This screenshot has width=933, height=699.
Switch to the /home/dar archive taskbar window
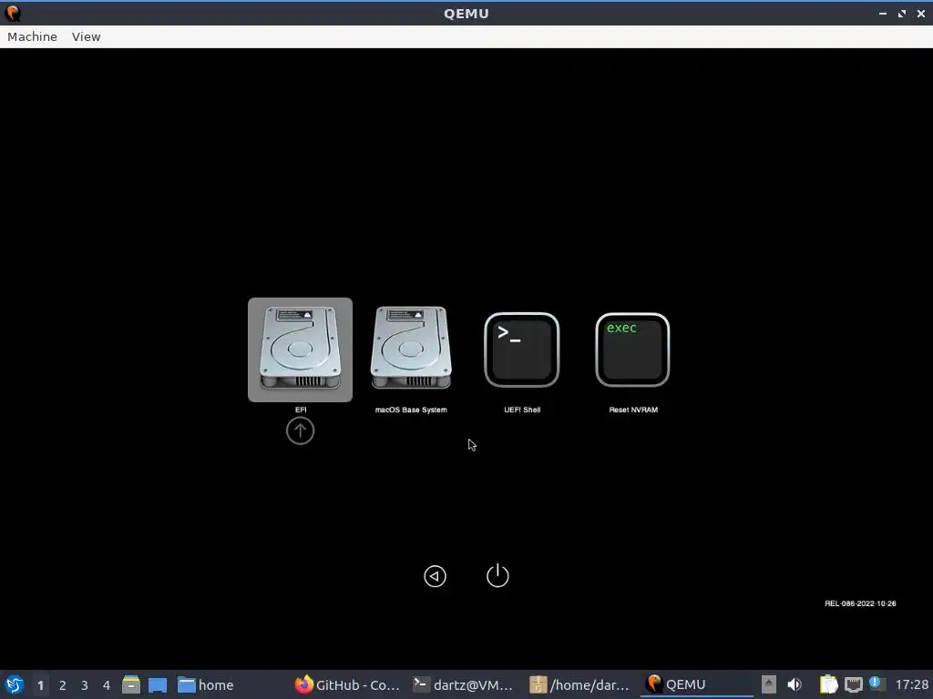[579, 684]
